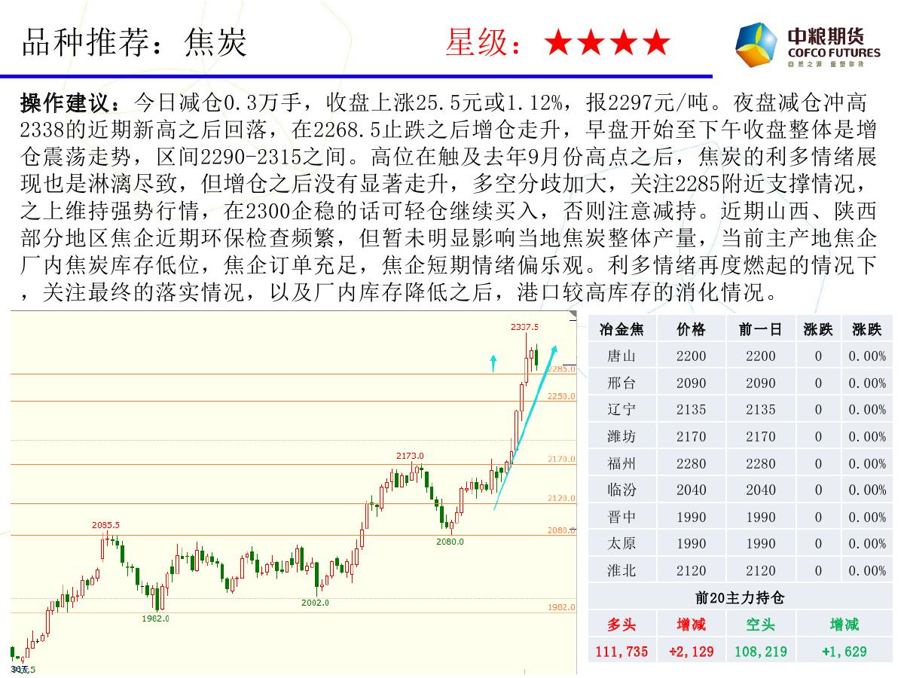Click the 2337.5 peak price label
Viewport: 904px width, 678px height.
(x=524, y=327)
